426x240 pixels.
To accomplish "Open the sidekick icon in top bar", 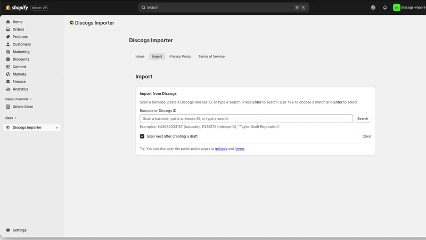I will pos(373,7).
